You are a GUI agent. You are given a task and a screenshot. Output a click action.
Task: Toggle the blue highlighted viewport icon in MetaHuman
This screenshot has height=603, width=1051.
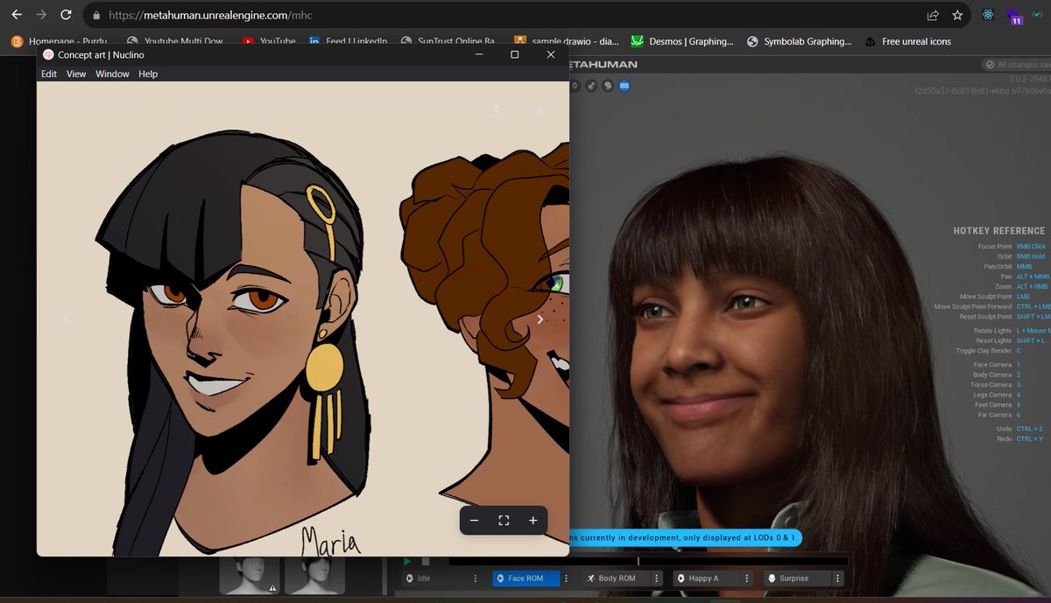[624, 86]
